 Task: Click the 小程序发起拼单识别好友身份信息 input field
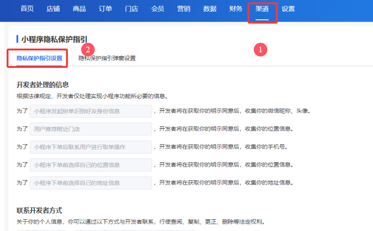tap(91, 111)
